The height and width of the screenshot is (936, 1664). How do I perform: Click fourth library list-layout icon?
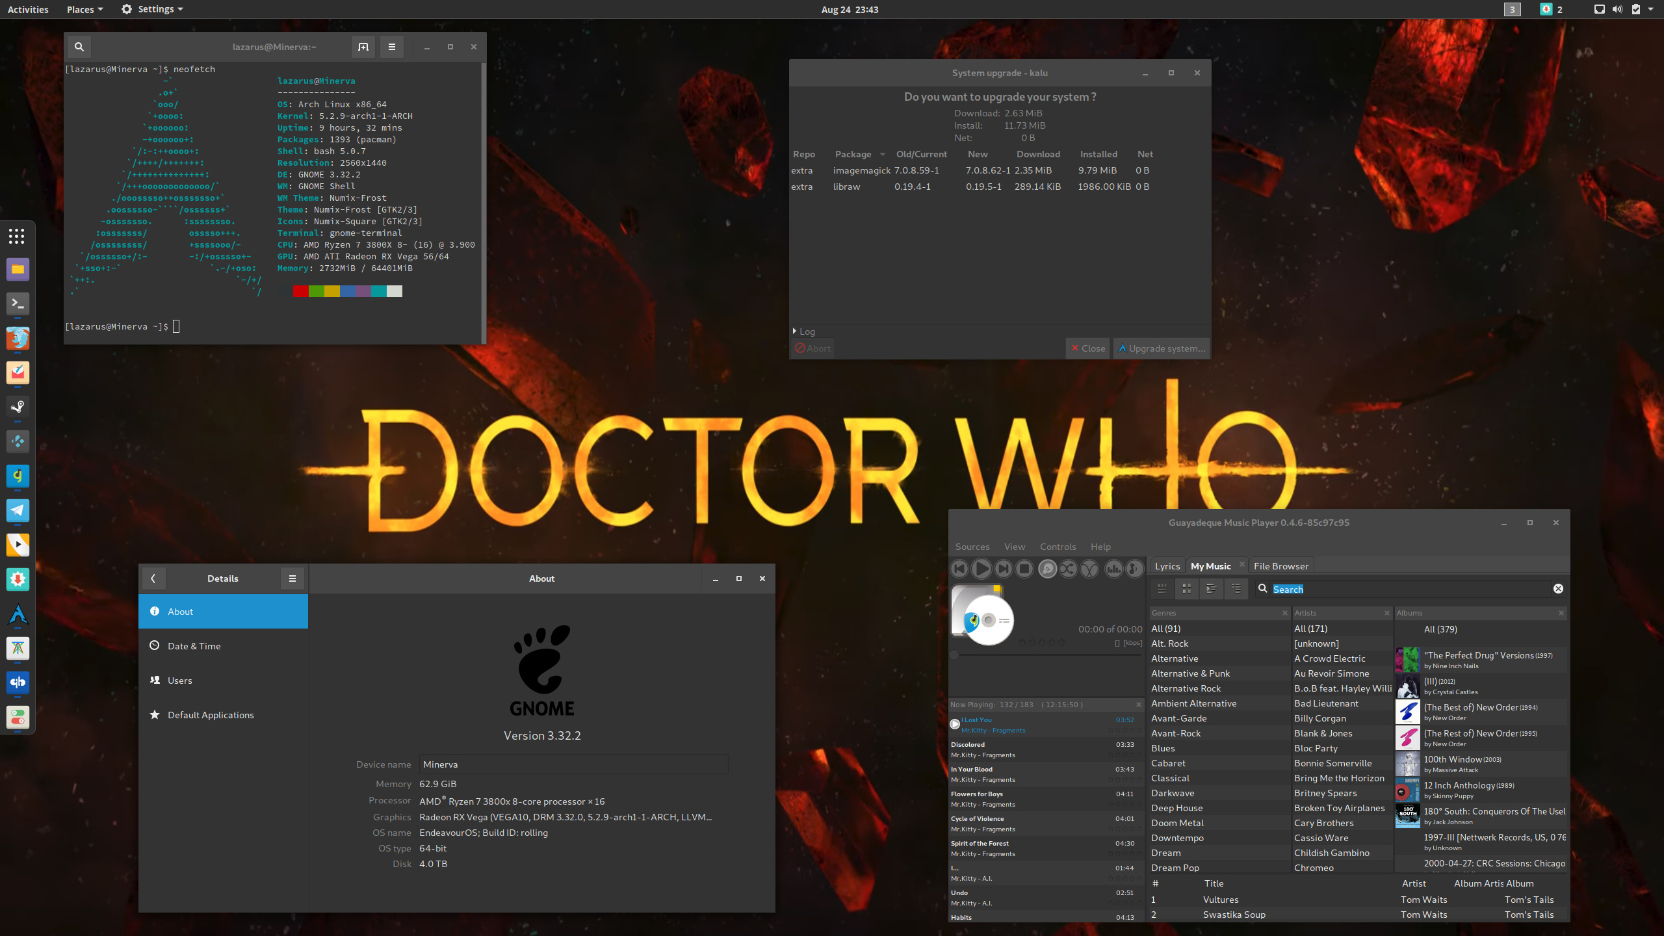(1236, 588)
